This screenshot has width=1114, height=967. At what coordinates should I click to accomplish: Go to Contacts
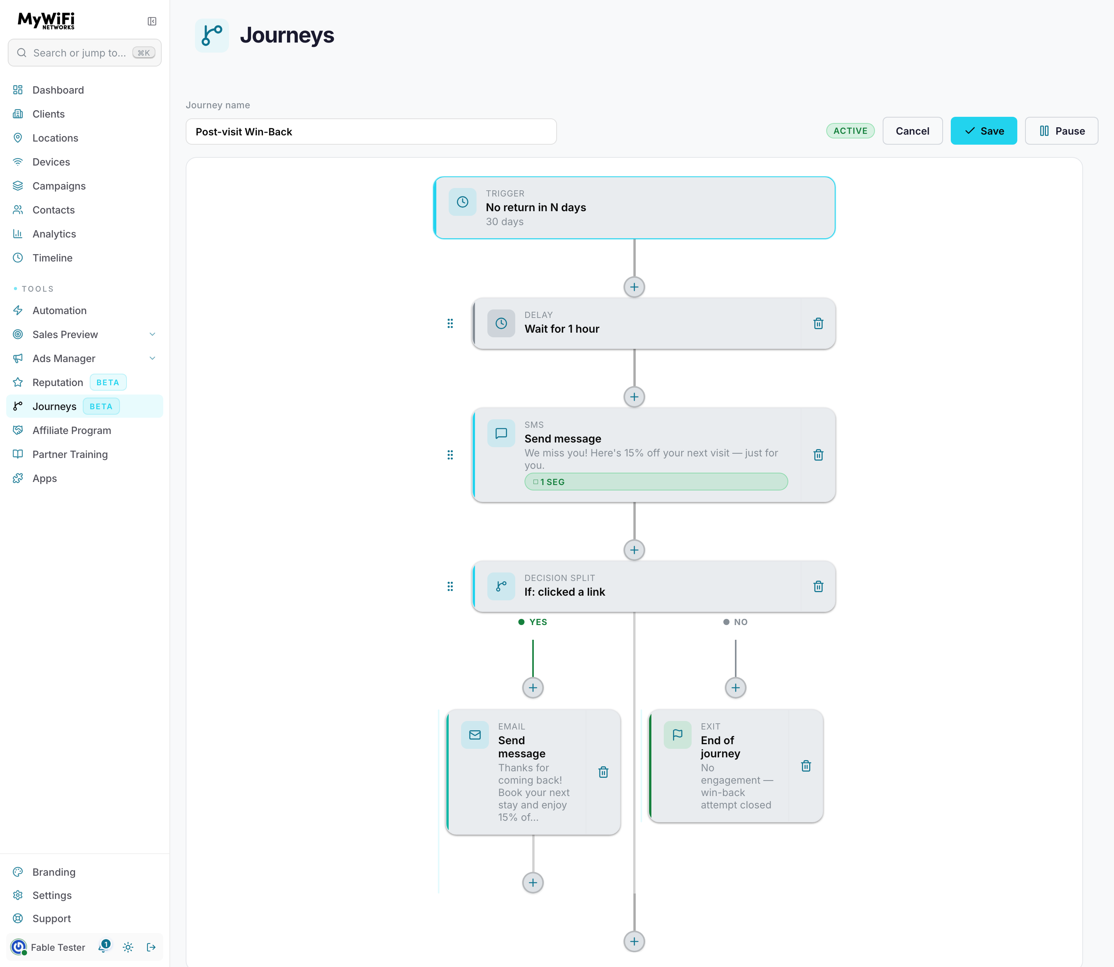tap(85, 210)
